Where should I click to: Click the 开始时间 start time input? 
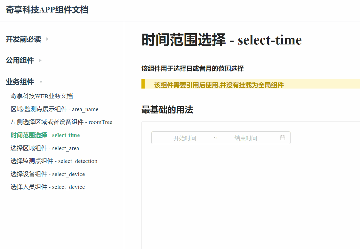coord(185,138)
